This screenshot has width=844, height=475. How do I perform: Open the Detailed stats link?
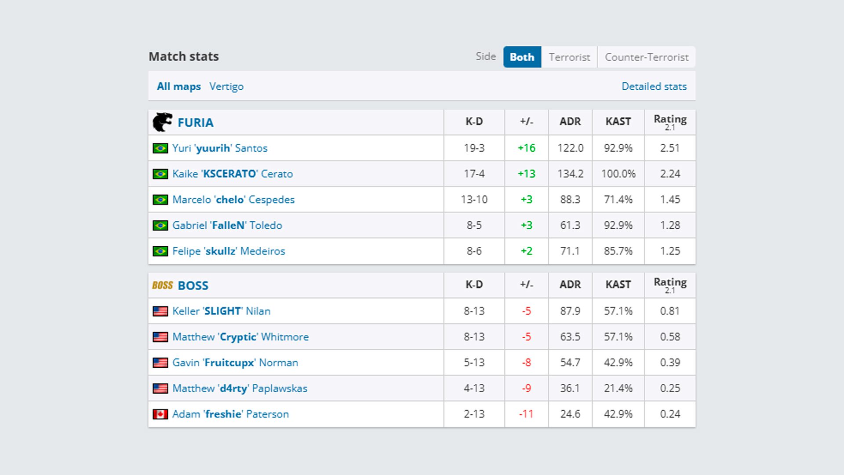pyautogui.click(x=654, y=86)
